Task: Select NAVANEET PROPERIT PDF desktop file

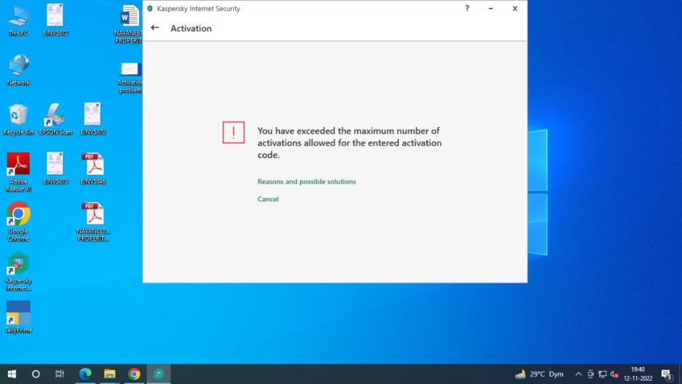Action: [93, 222]
